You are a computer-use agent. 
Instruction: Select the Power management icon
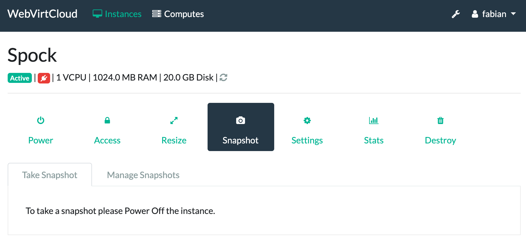point(40,120)
